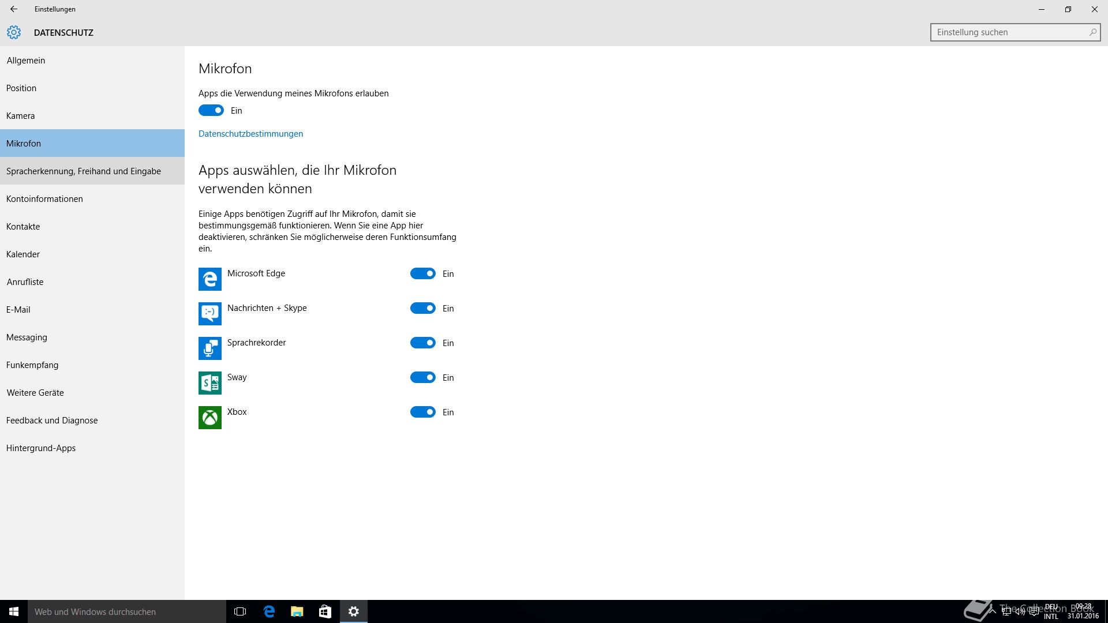This screenshot has height=623, width=1108.
Task: Click the Microsoft Edge app name
Action: coord(256,273)
